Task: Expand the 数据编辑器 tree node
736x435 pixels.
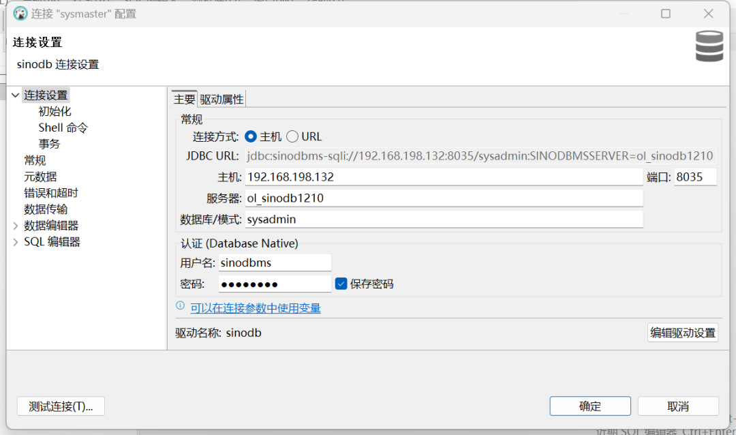Action: tap(16, 226)
